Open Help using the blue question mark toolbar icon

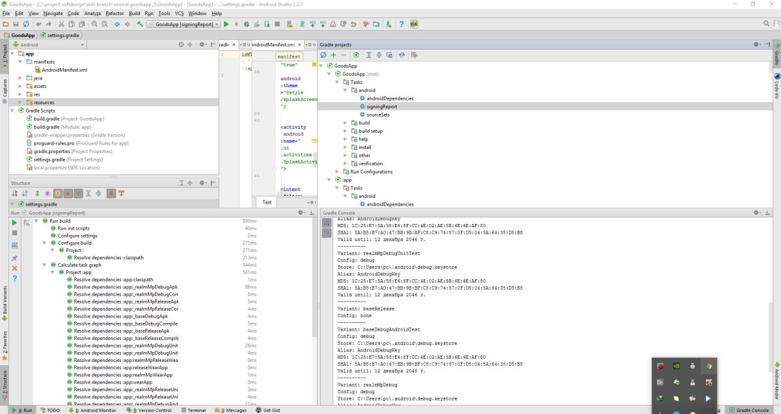[402, 24]
